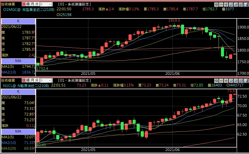The height and width of the screenshot is (154, 249).
Task: Zoom in the gold chart with magnifier
Action: 236,4
